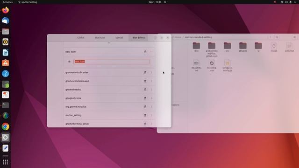
Task: Select the pickawindow@lluo.gitlab.com folder
Action: click(212, 50)
